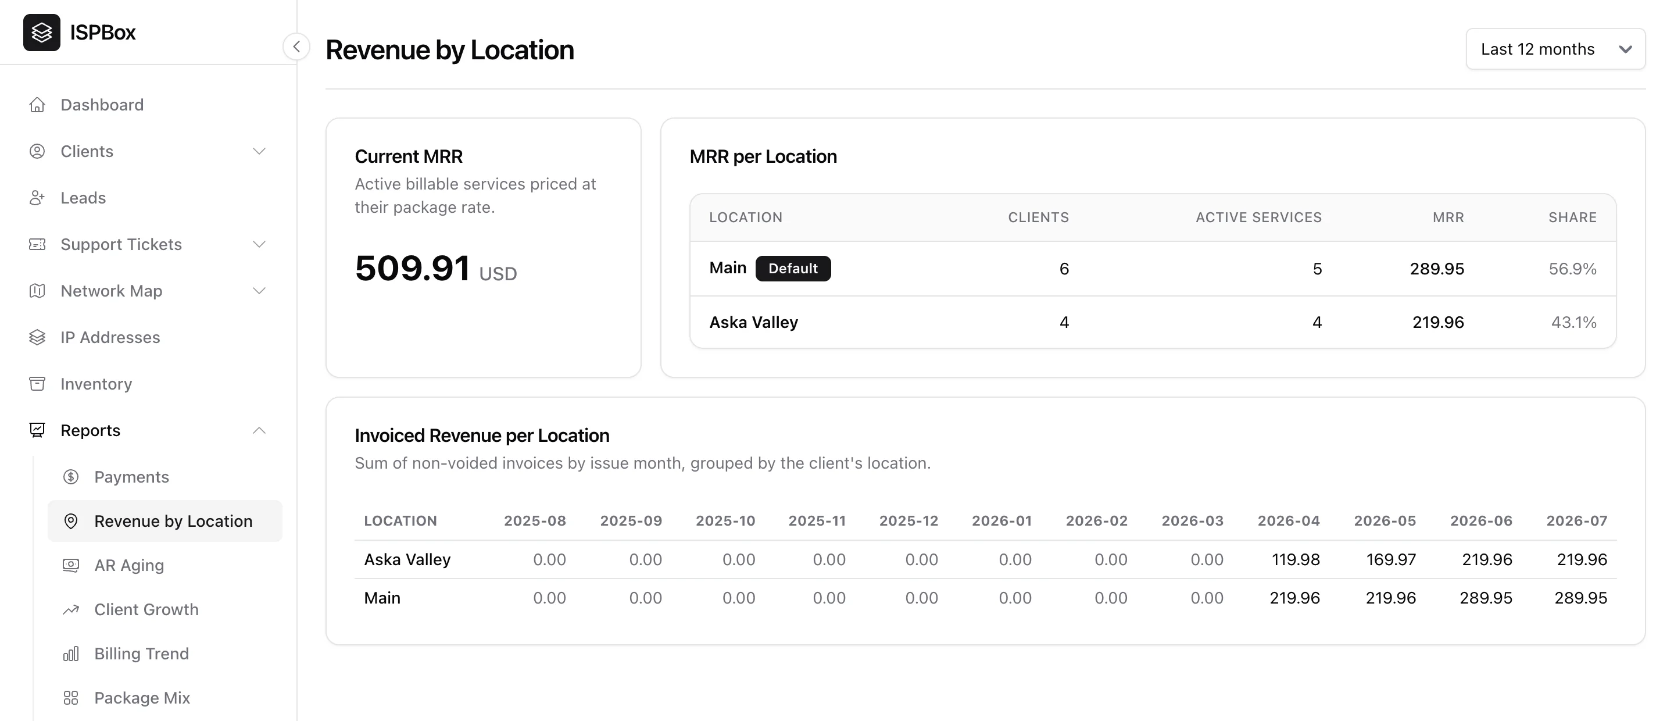Click Aska Valley's 169.97 invoiced value
This screenshot has width=1674, height=721.
point(1391,559)
